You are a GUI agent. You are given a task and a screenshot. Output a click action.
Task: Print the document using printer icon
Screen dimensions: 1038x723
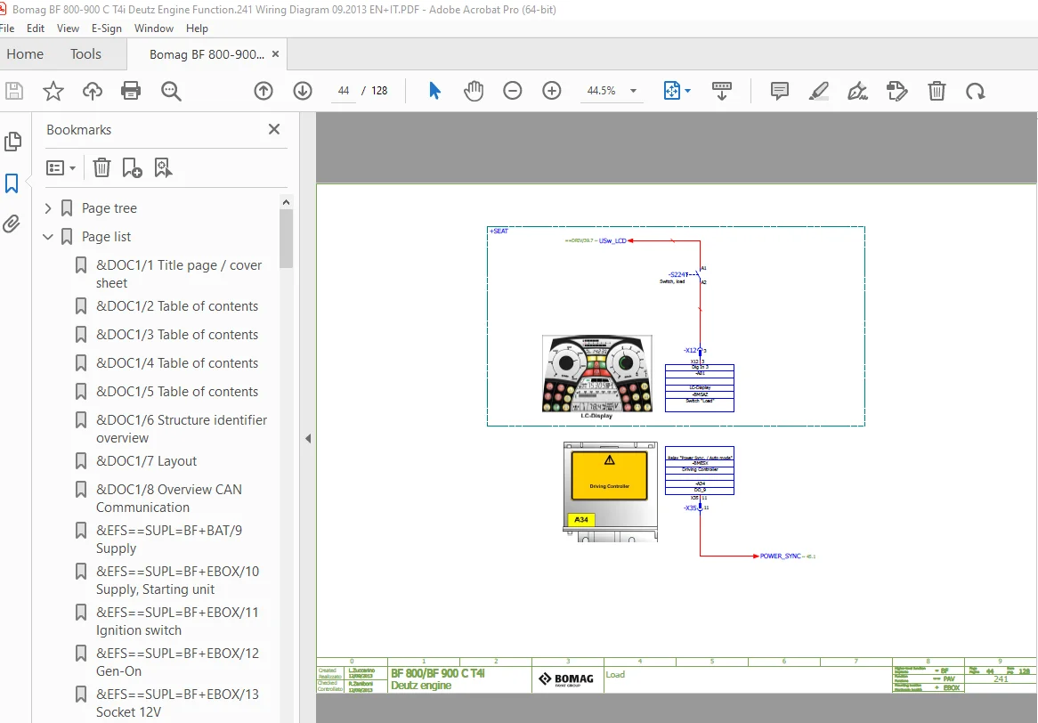131,91
